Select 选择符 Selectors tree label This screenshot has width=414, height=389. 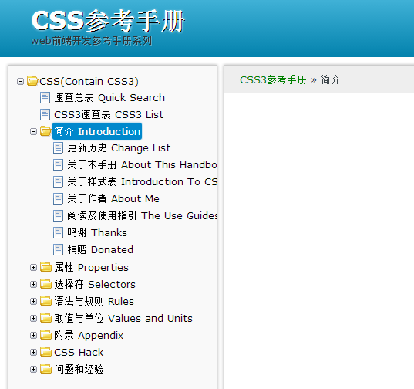[x=95, y=284]
